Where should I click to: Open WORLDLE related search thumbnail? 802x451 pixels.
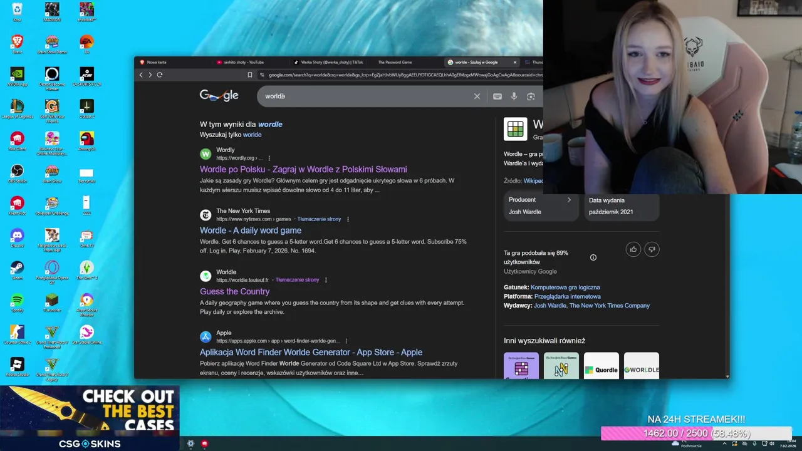point(642,366)
